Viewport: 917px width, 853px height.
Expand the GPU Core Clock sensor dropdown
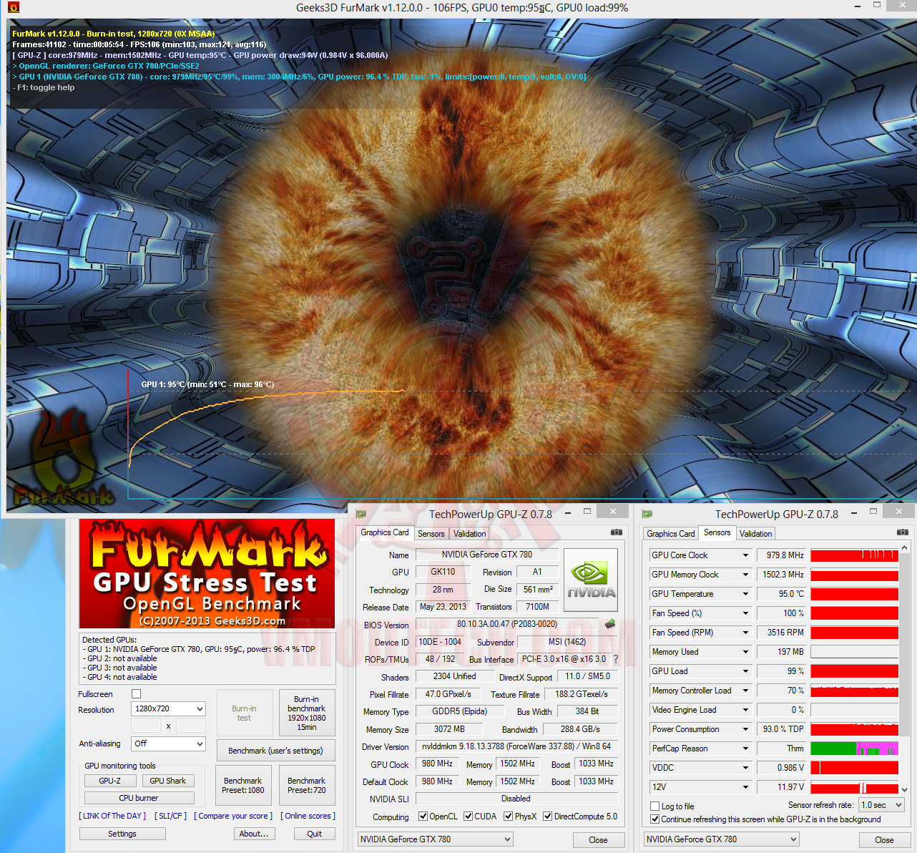pyautogui.click(x=745, y=555)
